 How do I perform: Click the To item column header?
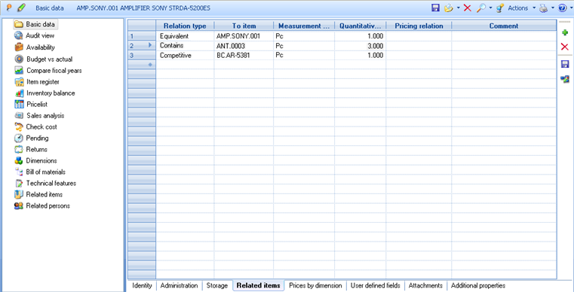click(x=244, y=26)
